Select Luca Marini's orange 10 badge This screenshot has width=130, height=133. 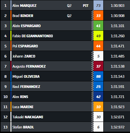click(98, 107)
